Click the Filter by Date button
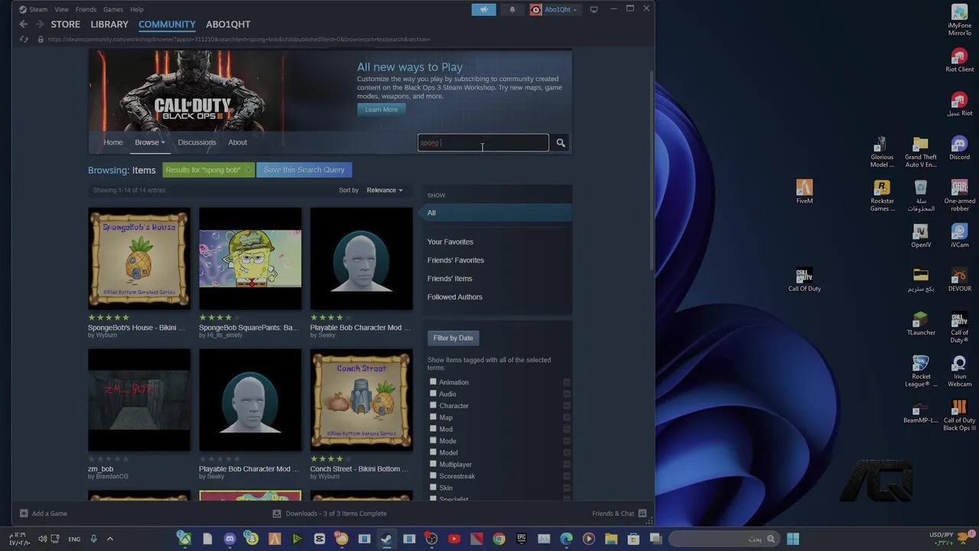 (x=453, y=337)
